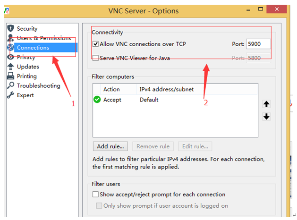The width and height of the screenshot is (297, 220).
Task: Toggle Allow VNC connections over TCP
Action: [96, 44]
